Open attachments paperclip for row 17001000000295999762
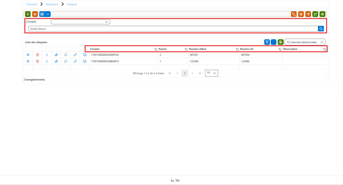This screenshot has width=343, height=185. (x=56, y=55)
